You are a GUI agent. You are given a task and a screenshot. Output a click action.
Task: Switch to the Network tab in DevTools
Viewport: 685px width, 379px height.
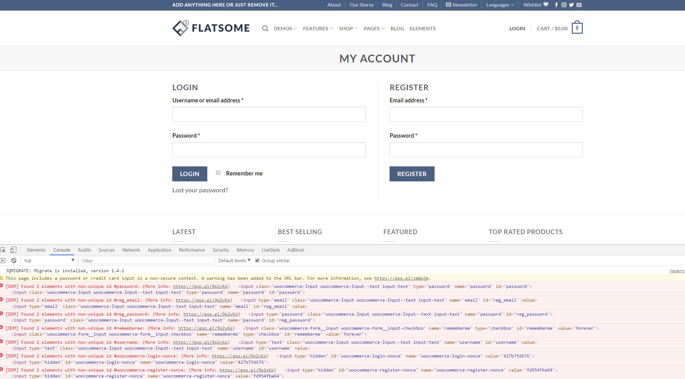tap(131, 250)
